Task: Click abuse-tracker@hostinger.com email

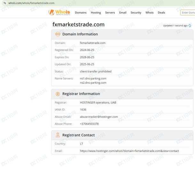Action: pyautogui.click(x=99, y=117)
